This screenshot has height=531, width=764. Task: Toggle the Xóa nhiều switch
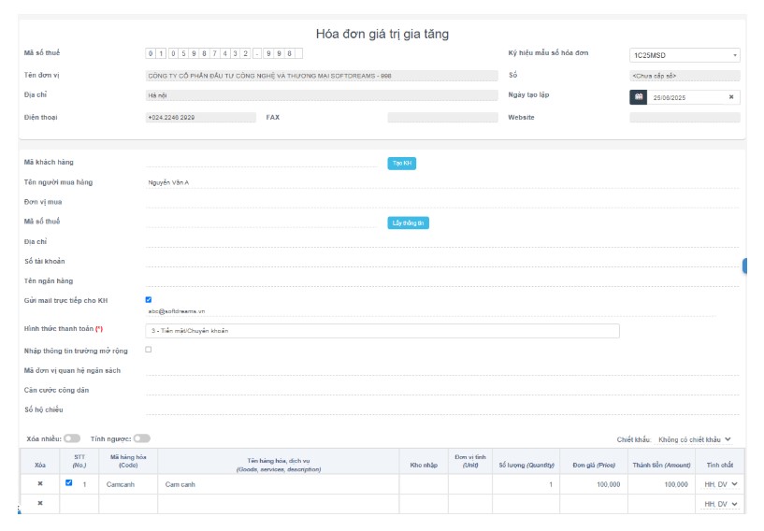[x=72, y=438]
